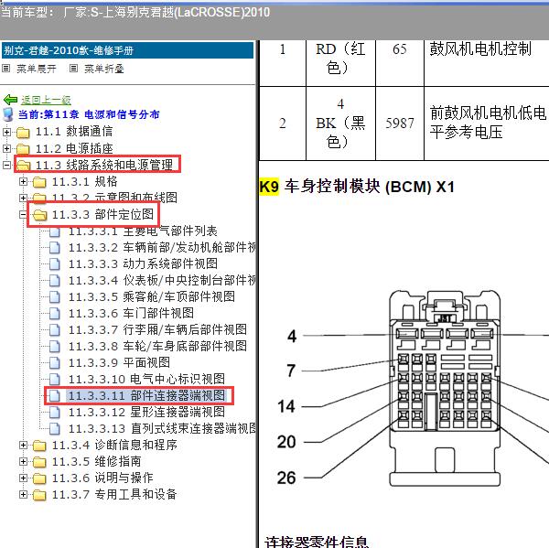Open 11.3.3.12 星形连接器端视图
This screenshot has width=549, height=548.
[x=146, y=412]
